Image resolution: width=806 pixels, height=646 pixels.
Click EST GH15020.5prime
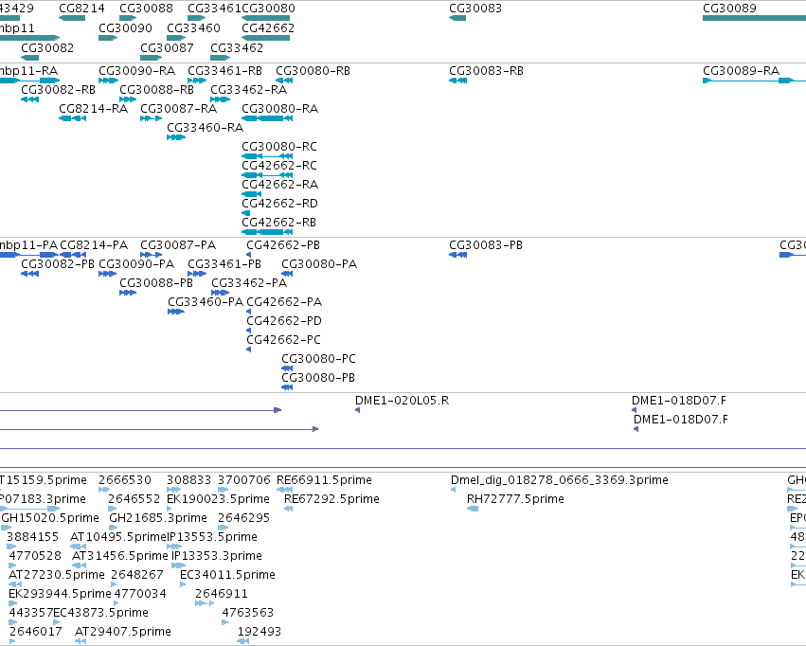(50, 518)
